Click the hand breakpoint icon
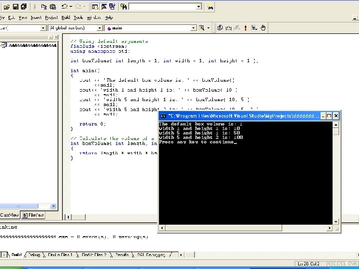The image size is (359, 269). pyautogui.click(x=263, y=28)
